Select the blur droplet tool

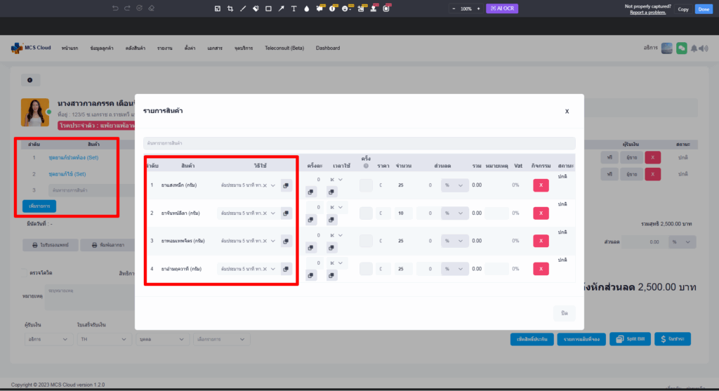pyautogui.click(x=306, y=8)
